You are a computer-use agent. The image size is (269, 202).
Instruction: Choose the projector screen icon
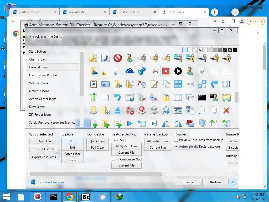[x=202, y=124]
